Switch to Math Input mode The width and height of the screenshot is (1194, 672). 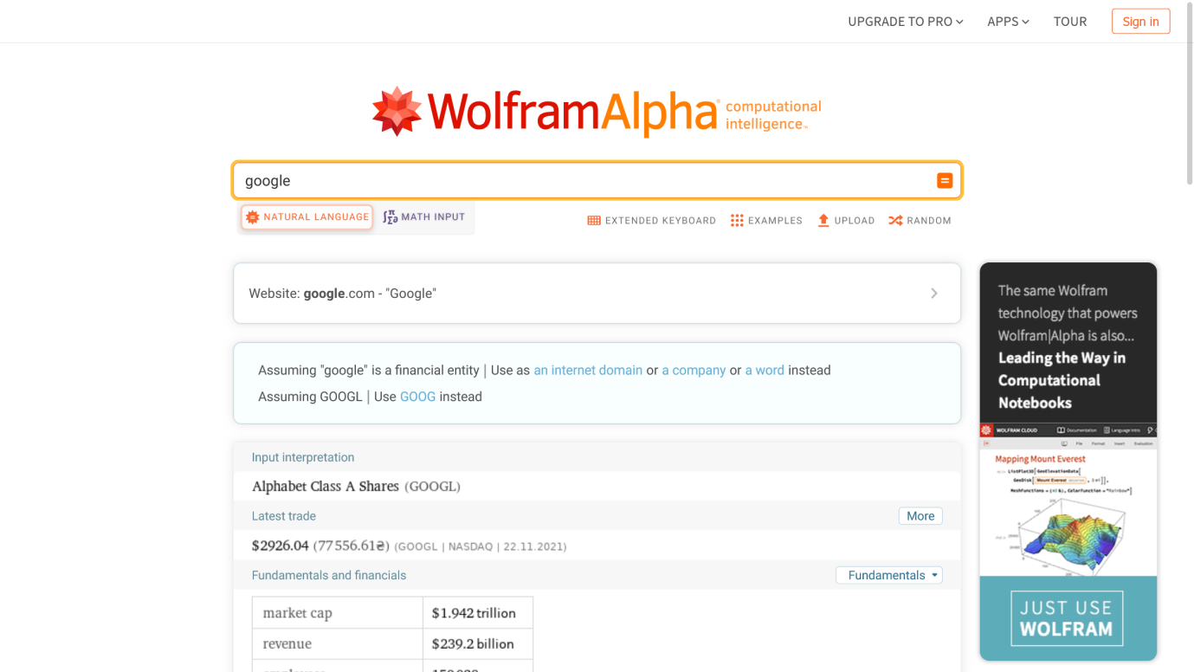[424, 217]
